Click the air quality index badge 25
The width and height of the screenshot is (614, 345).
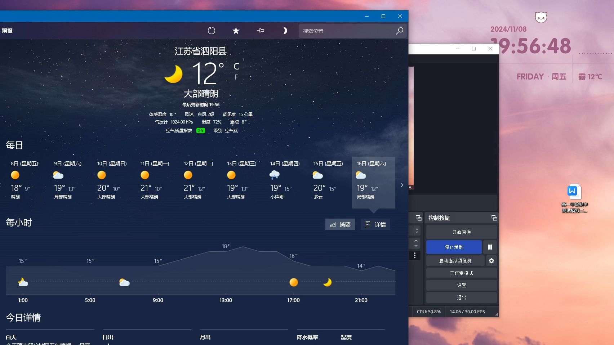click(x=201, y=131)
